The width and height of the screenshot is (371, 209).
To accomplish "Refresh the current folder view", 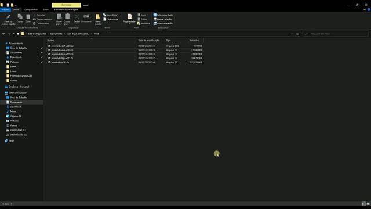I will (x=297, y=34).
